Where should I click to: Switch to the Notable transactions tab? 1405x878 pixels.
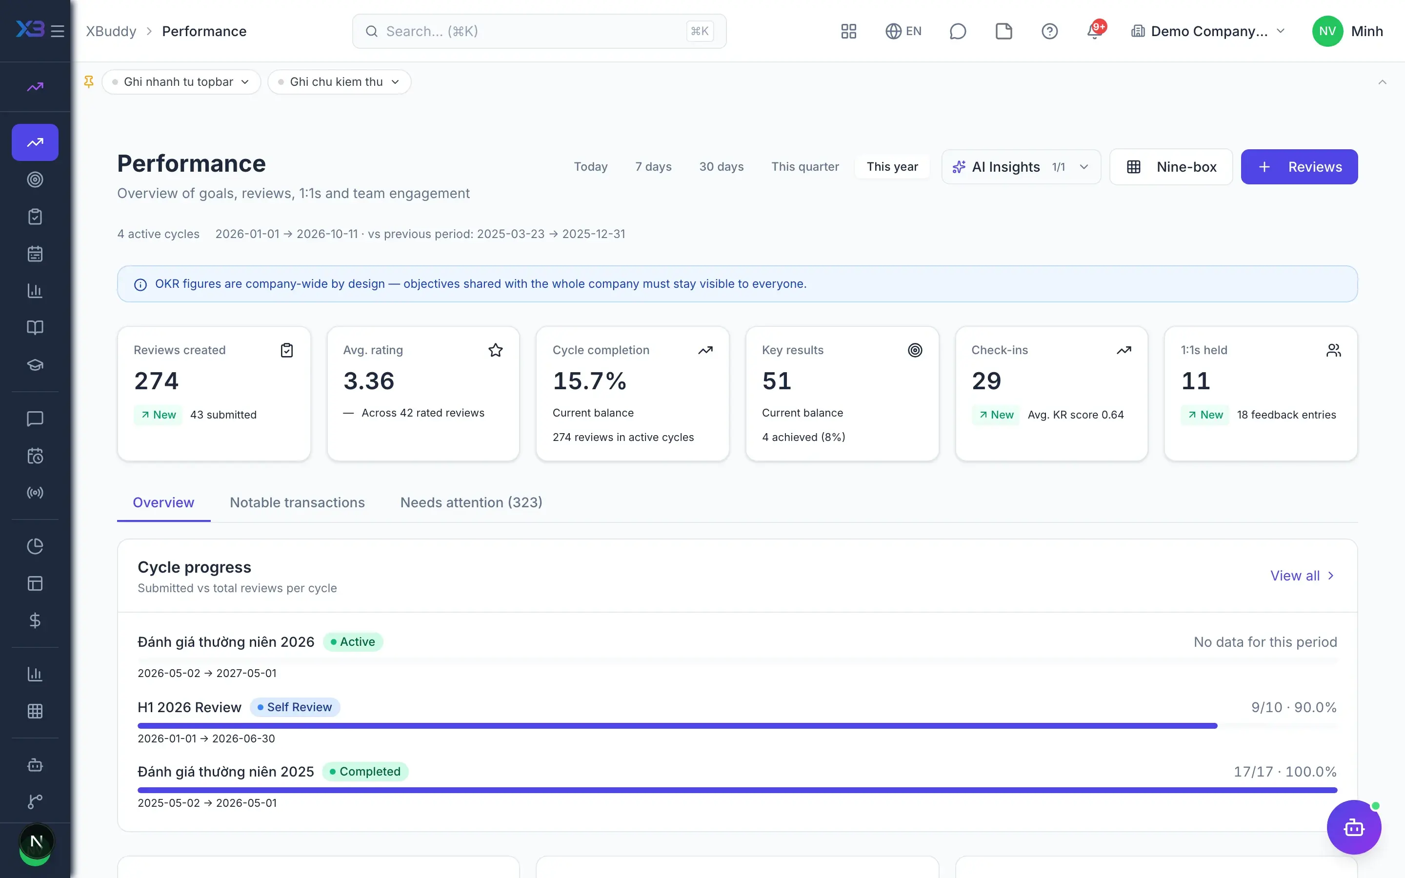[x=297, y=503]
